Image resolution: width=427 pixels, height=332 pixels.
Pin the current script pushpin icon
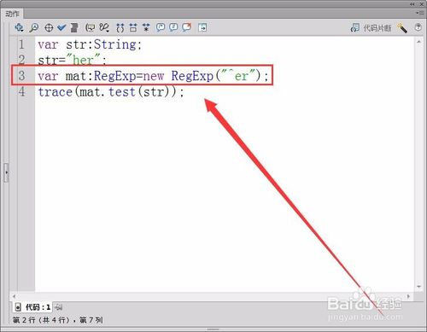click(x=59, y=307)
